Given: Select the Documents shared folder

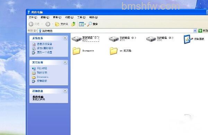Looking at the screenshot, I should 76,51.
